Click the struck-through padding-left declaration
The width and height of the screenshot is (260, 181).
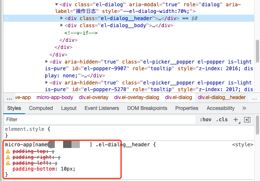click(35, 163)
